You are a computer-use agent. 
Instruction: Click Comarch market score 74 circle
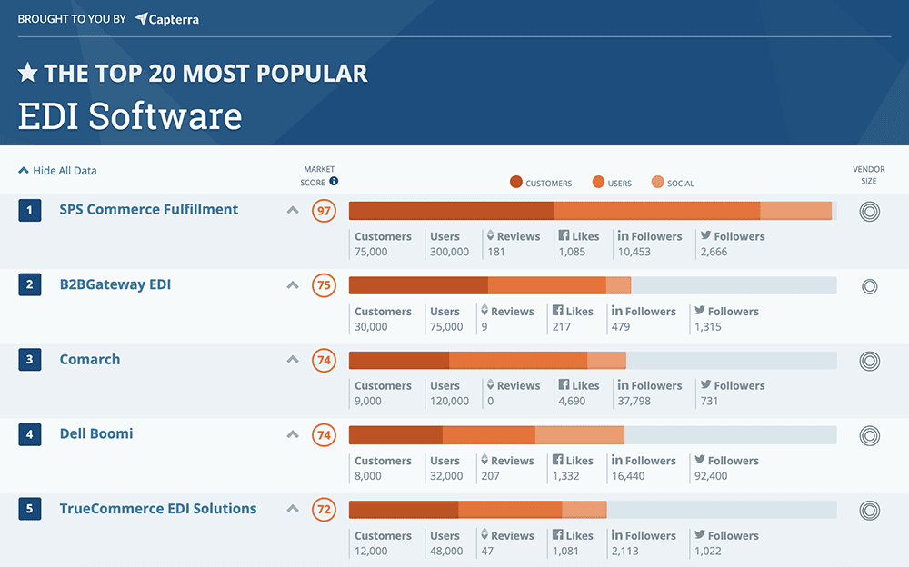coord(325,360)
